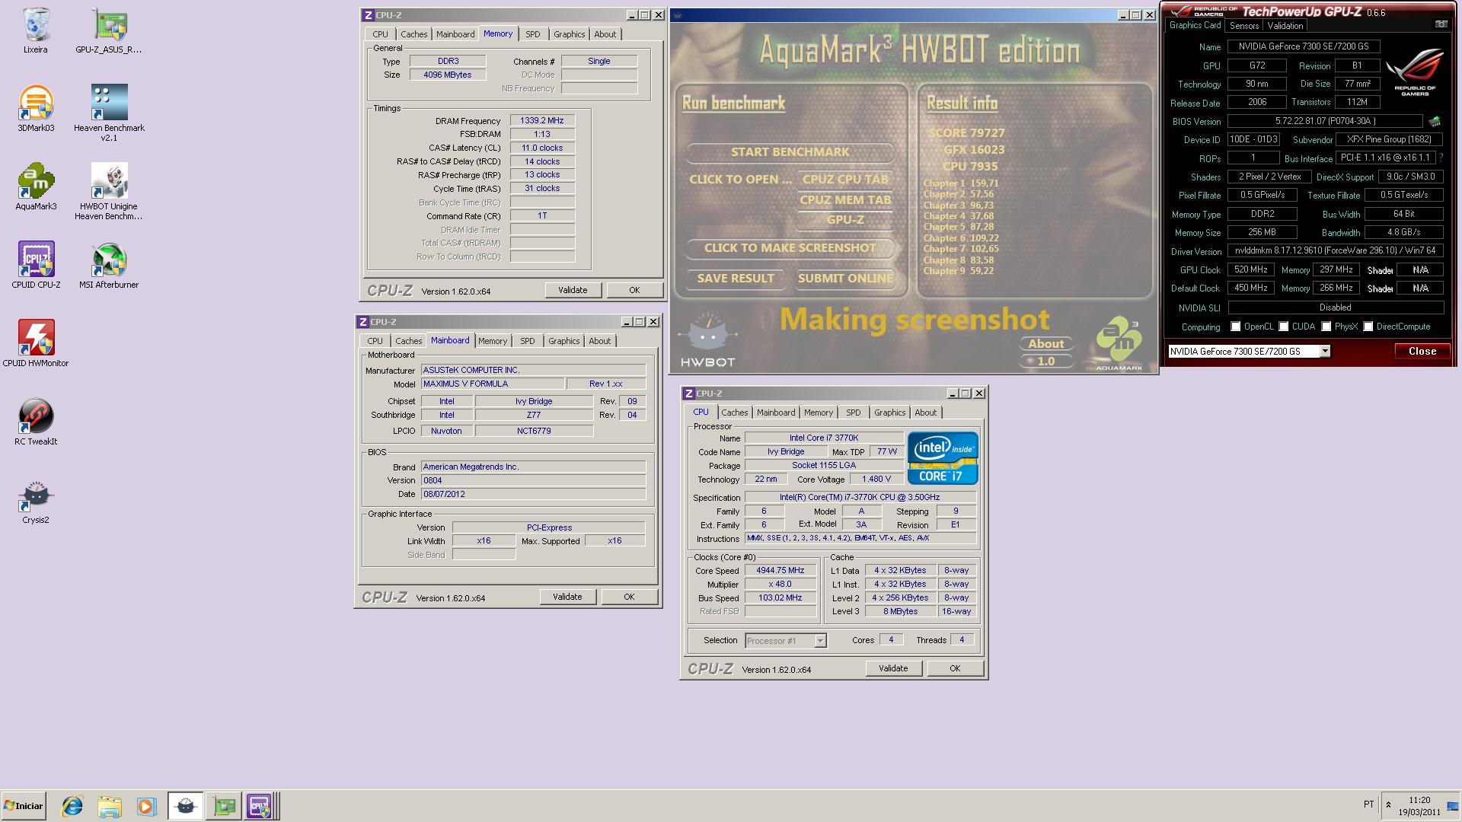Open the Iniciar start menu
Viewport: 1462px width, 822px height.
pos(23,806)
